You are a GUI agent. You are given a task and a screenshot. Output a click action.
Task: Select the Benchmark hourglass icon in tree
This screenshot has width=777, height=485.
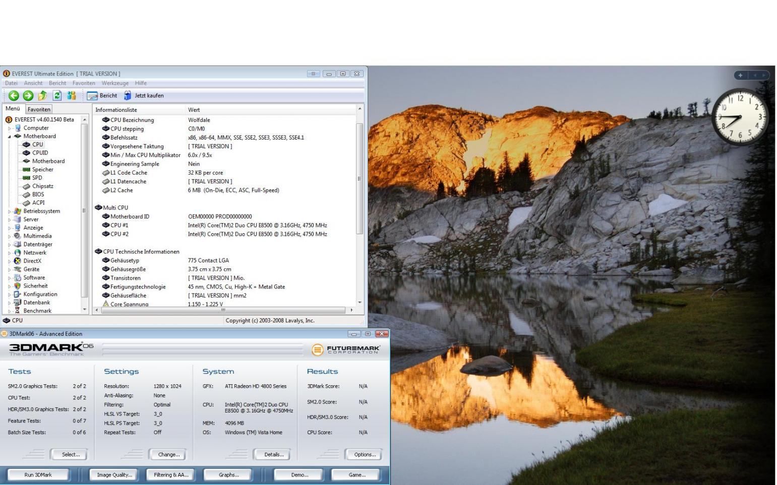[18, 311]
